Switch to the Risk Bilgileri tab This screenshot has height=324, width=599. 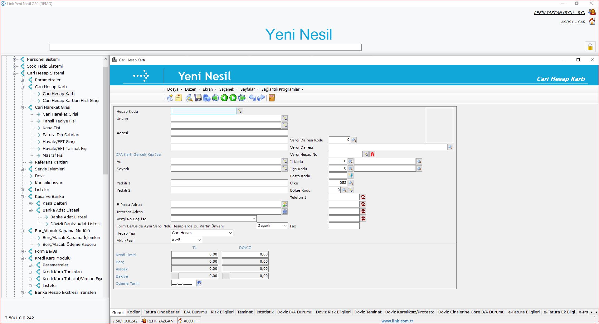coord(222,312)
